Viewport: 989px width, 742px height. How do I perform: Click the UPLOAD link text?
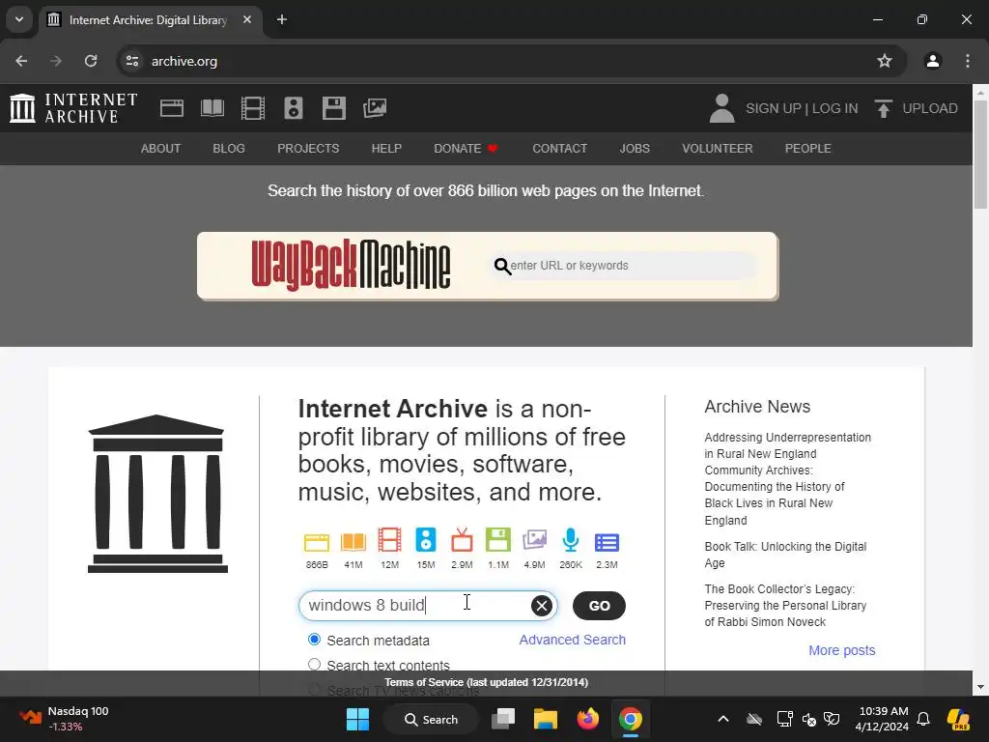pyautogui.click(x=930, y=108)
